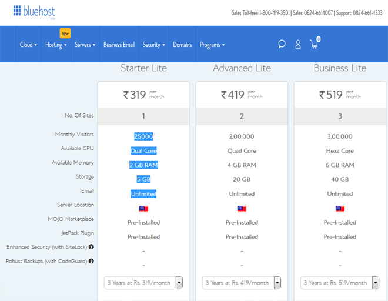Click highlighted 2 GB RAM value
The height and width of the screenshot is (301, 388).
point(143,165)
